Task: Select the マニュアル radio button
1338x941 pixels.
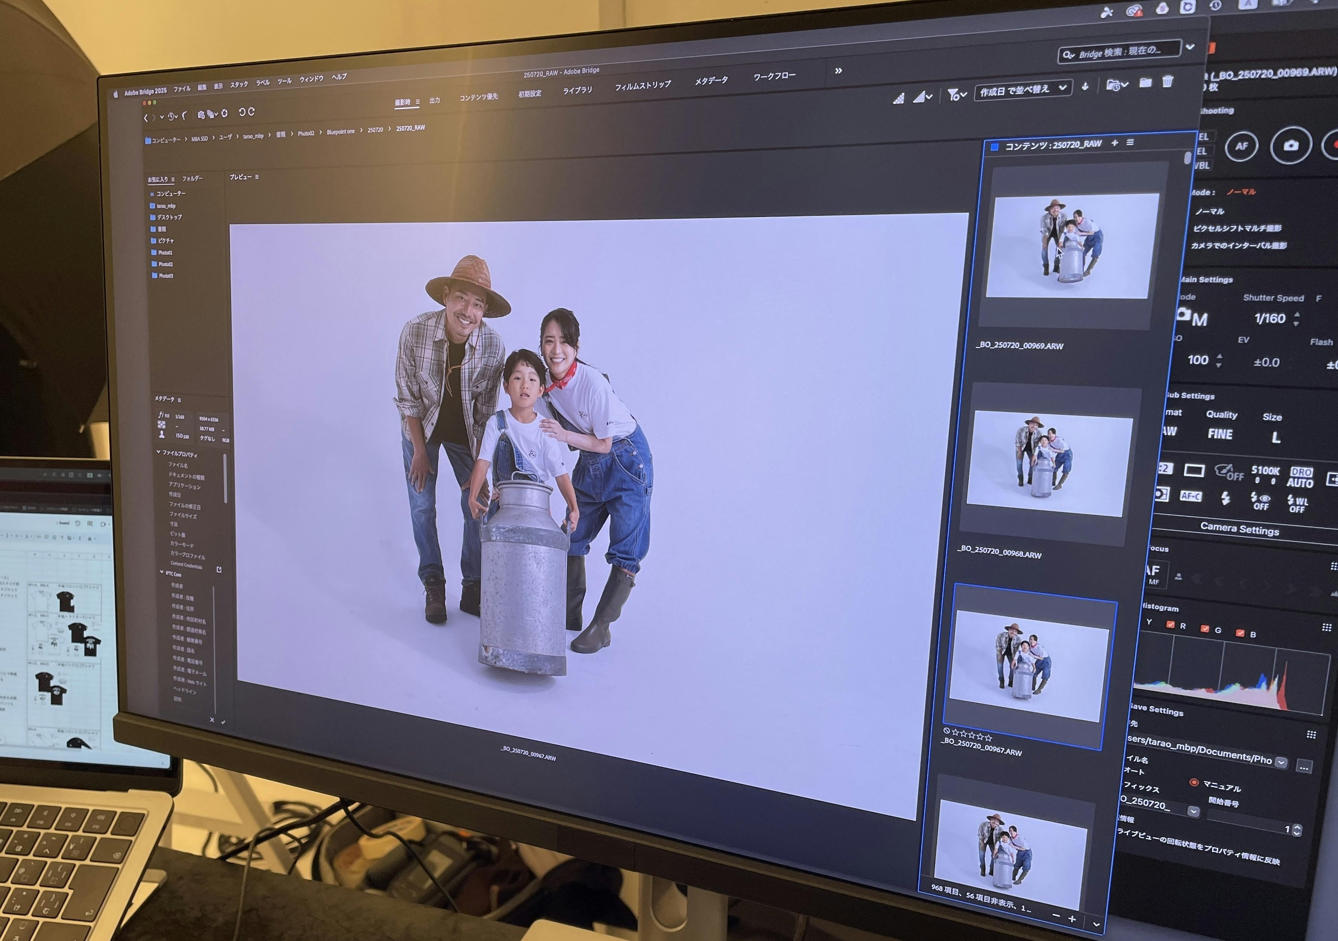Action: [x=1194, y=782]
